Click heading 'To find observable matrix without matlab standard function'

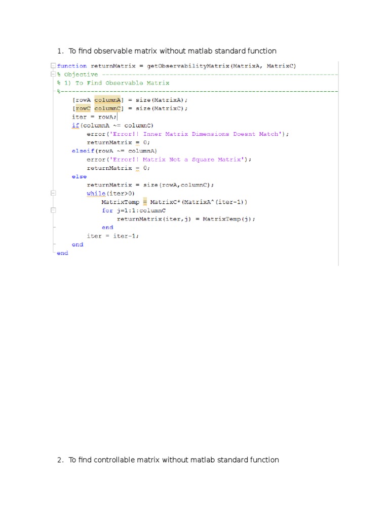tap(172, 51)
